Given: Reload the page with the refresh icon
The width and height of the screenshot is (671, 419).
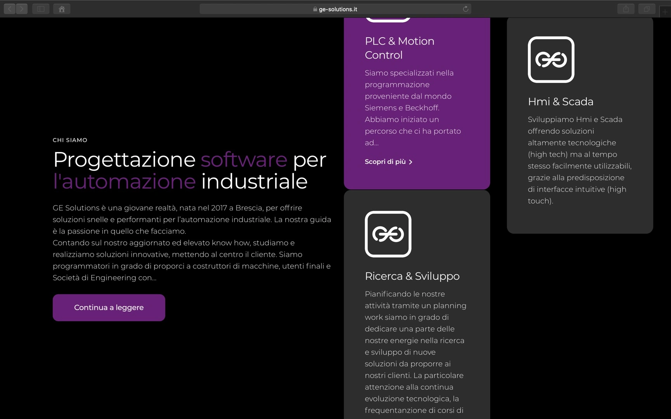Looking at the screenshot, I should coord(466,9).
